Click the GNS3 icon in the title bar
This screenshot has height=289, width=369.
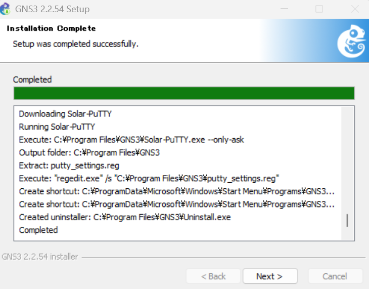7,9
